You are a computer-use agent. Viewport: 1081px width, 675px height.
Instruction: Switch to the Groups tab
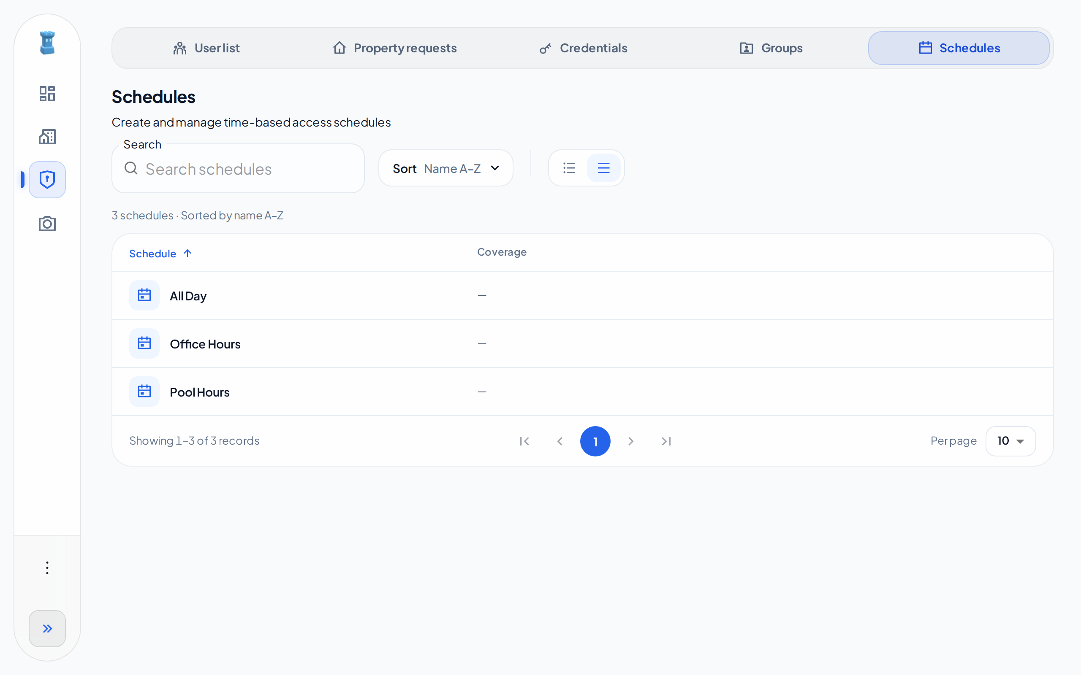pyautogui.click(x=771, y=48)
